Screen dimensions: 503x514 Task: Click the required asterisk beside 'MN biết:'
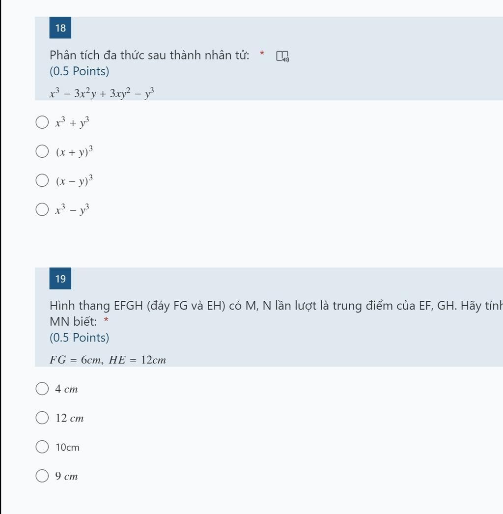pyautogui.click(x=106, y=320)
